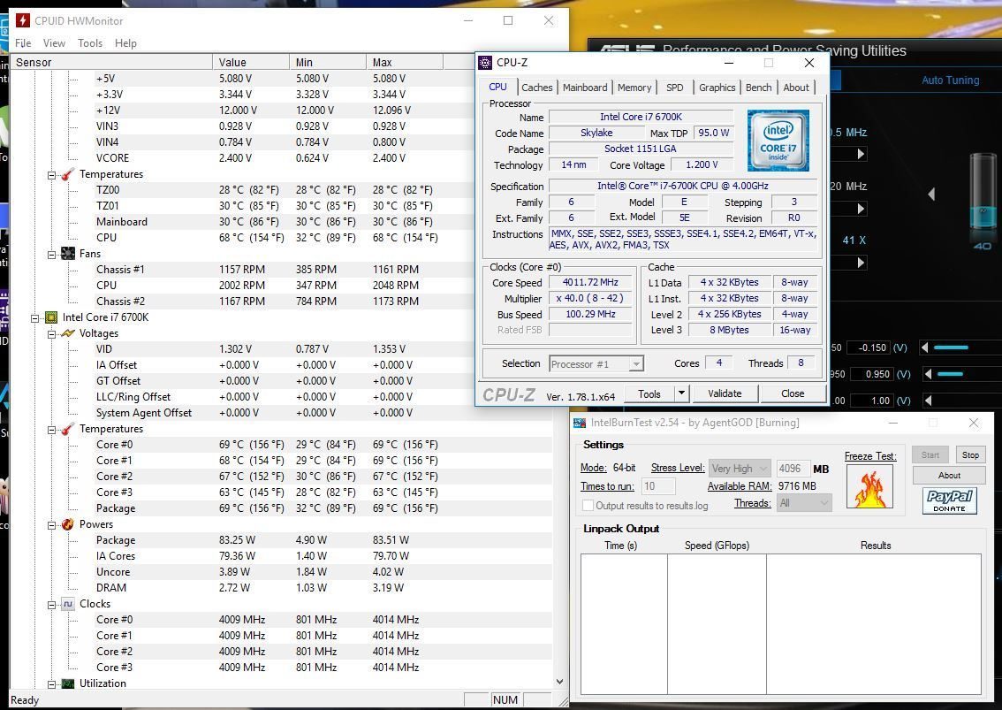This screenshot has height=710, width=1002.
Task: Switch to the Caches tab in CPU-Z
Action: pyautogui.click(x=537, y=88)
